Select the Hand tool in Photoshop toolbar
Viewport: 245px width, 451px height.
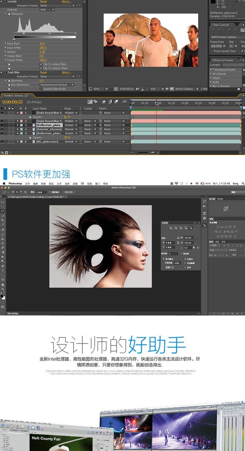pos(3,284)
